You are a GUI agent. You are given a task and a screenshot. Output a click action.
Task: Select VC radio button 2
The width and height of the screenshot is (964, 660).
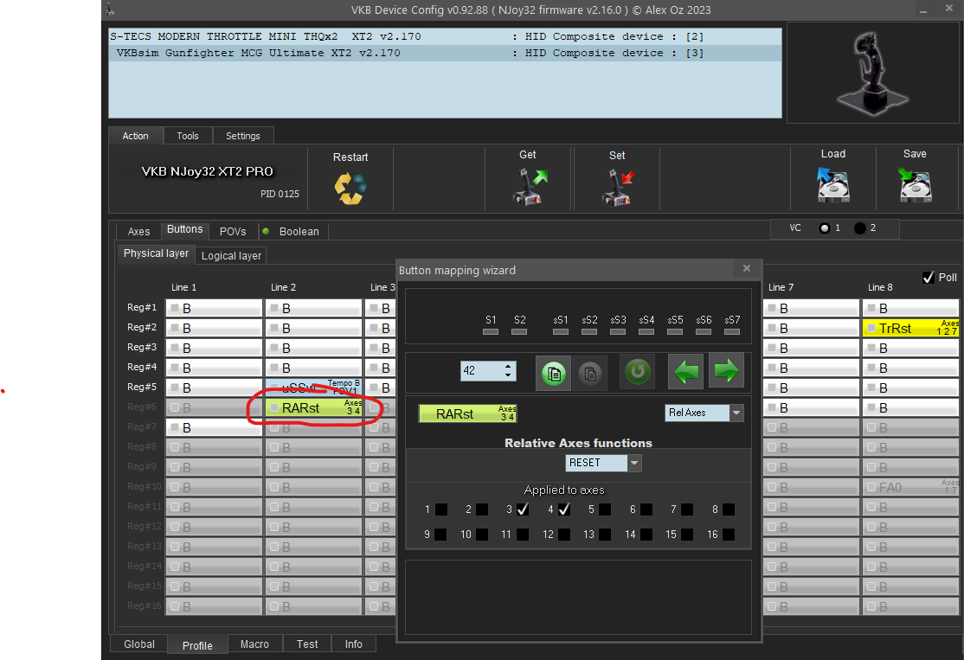pyautogui.click(x=860, y=228)
